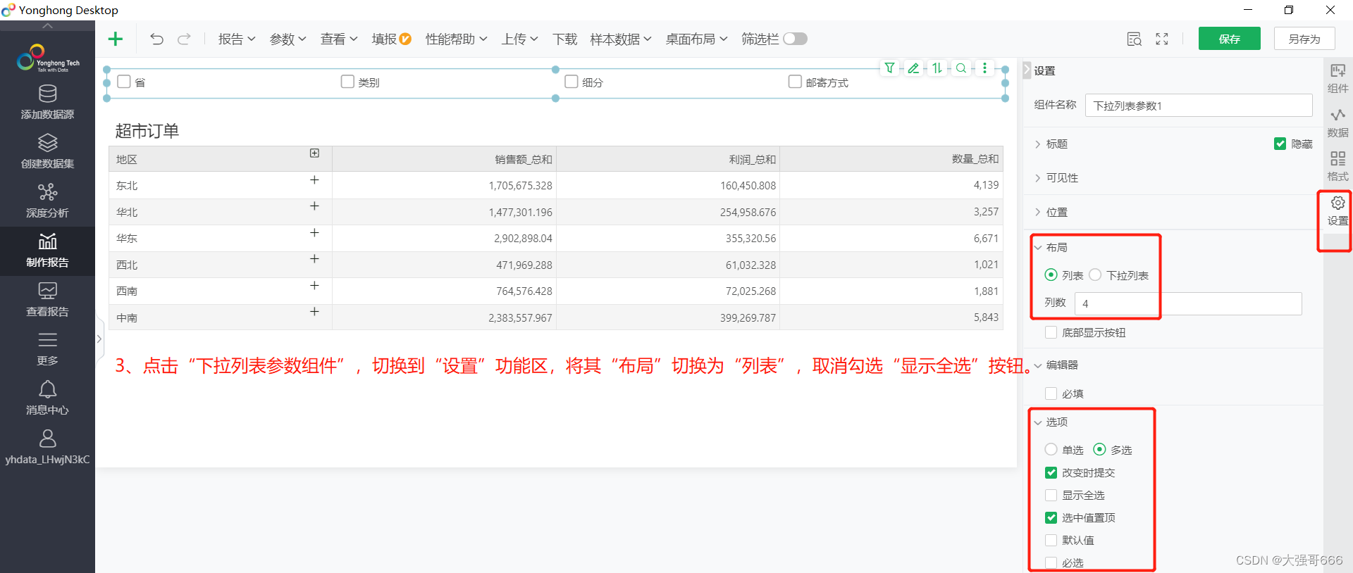Viewport: 1353px width, 573px height.
Task: Select the 列表 layout radio
Action: pyautogui.click(x=1051, y=275)
